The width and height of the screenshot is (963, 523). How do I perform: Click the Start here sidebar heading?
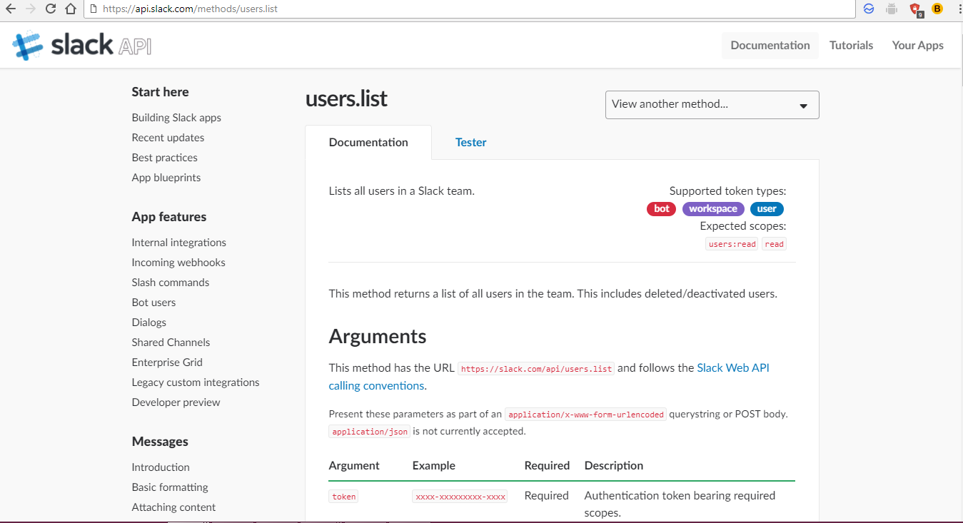tap(160, 92)
